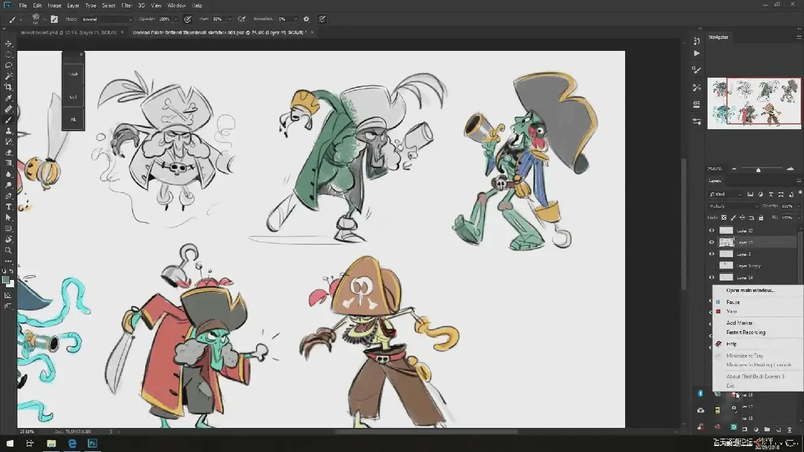This screenshot has height=452, width=804.
Task: Open the Layers panel options menu
Action: [799, 181]
